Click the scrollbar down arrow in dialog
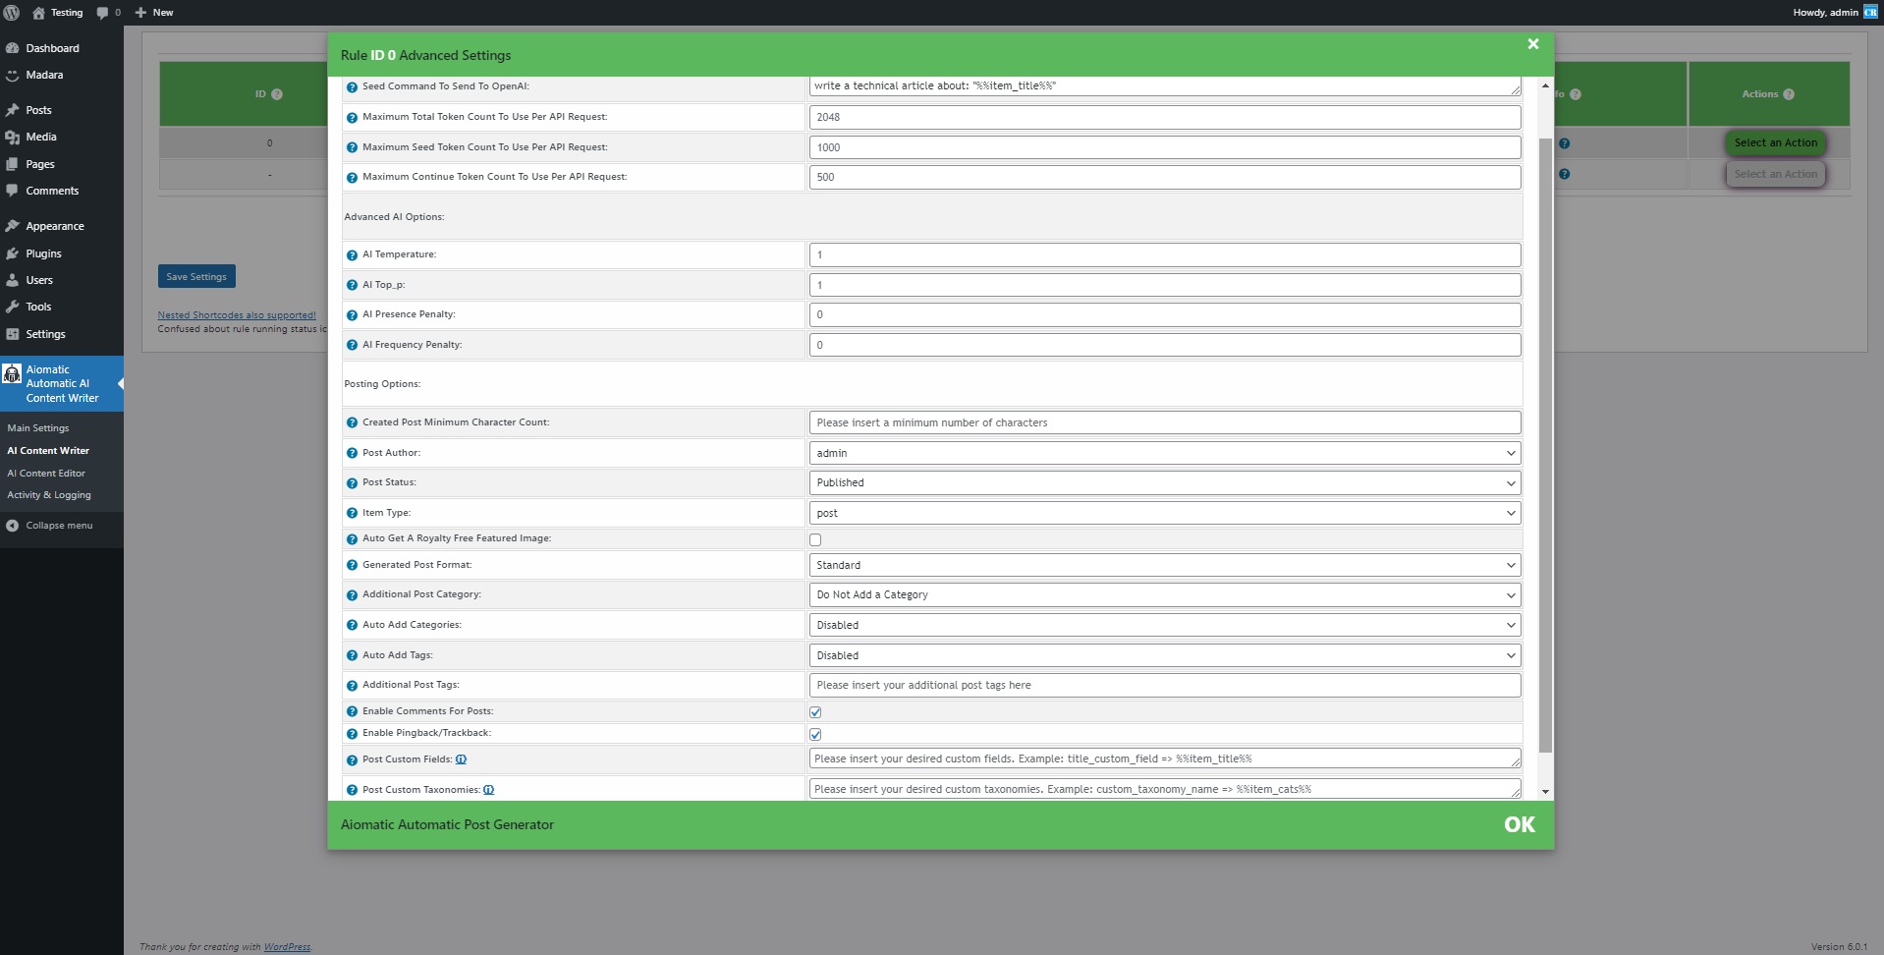Image resolution: width=1884 pixels, height=955 pixels. pyautogui.click(x=1545, y=792)
